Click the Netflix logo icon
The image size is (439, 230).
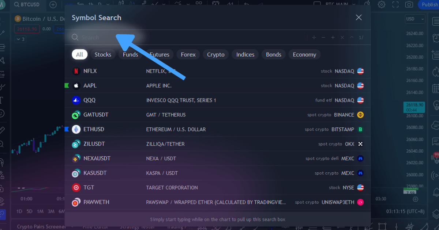(76, 71)
